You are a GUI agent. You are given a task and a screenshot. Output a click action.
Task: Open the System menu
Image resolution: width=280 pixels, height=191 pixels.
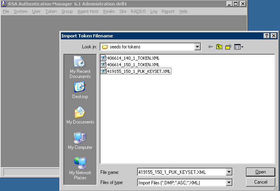(21, 11)
